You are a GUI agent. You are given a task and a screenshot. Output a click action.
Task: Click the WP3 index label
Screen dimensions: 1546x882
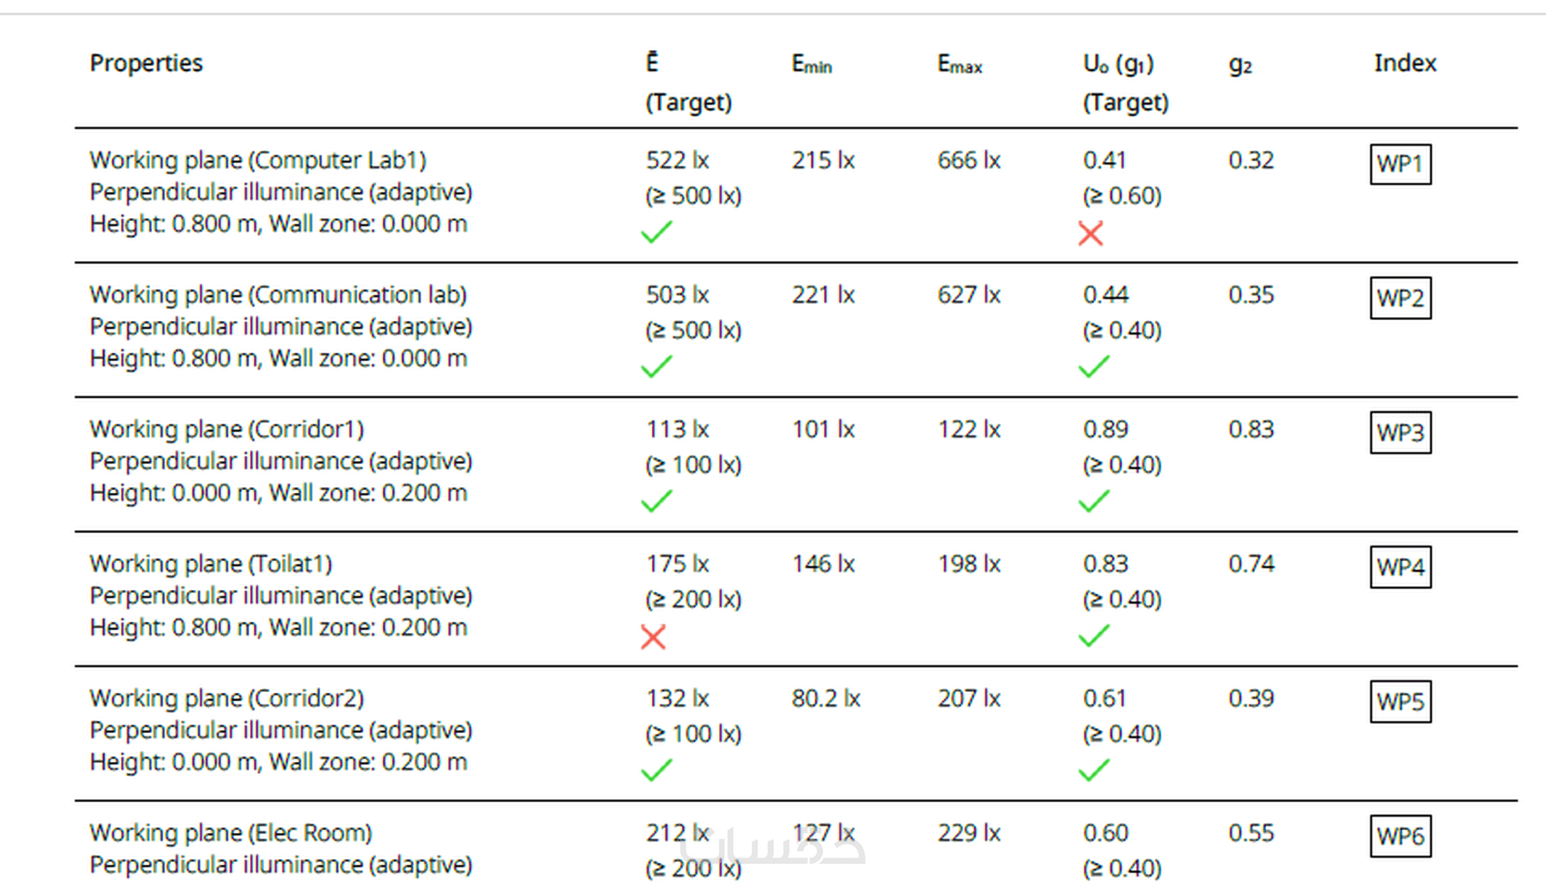[x=1400, y=433]
